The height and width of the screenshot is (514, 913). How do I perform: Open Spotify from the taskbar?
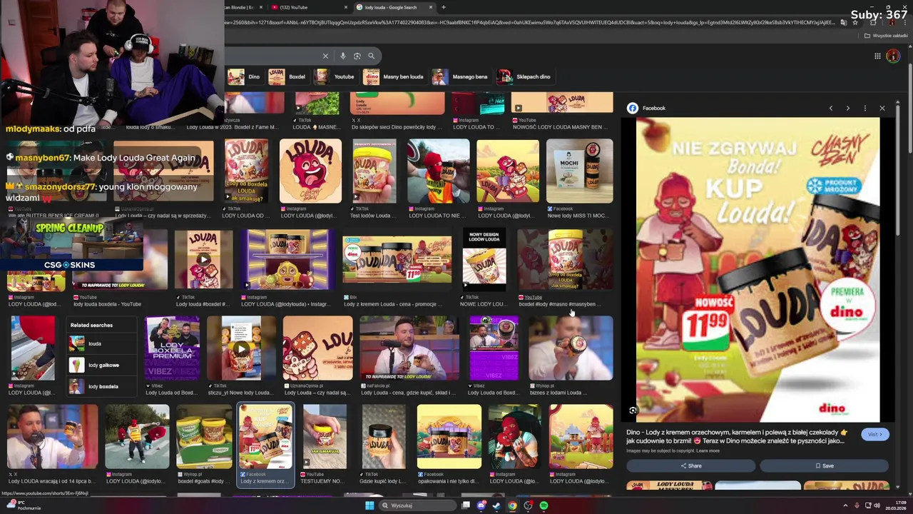click(x=544, y=505)
